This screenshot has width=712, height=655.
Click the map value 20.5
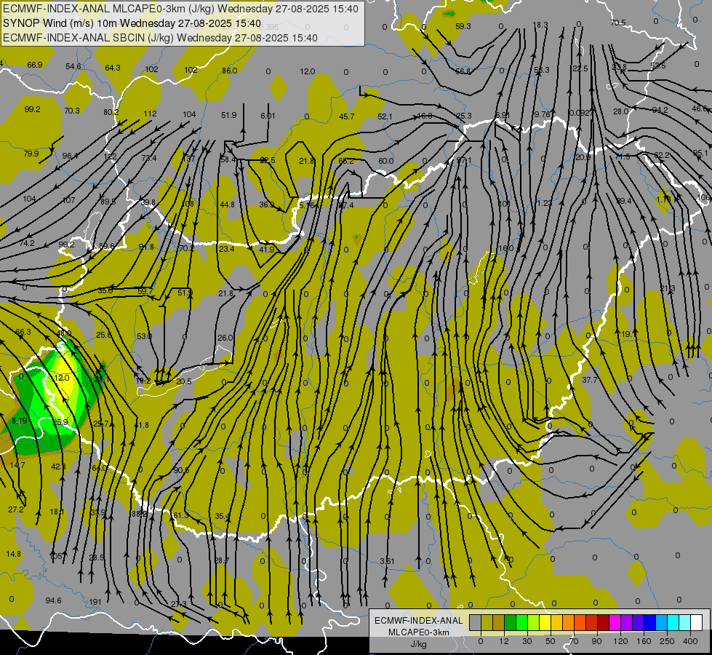pyautogui.click(x=184, y=381)
